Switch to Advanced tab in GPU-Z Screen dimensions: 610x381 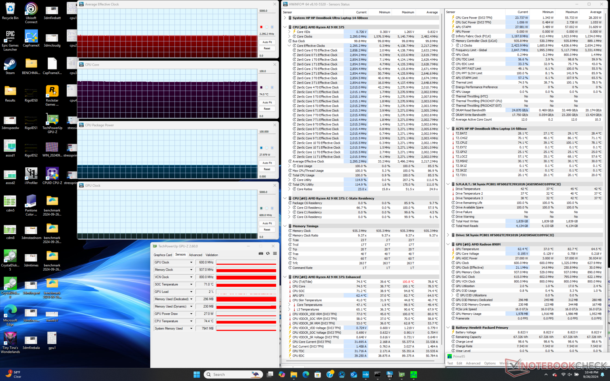[195, 255]
